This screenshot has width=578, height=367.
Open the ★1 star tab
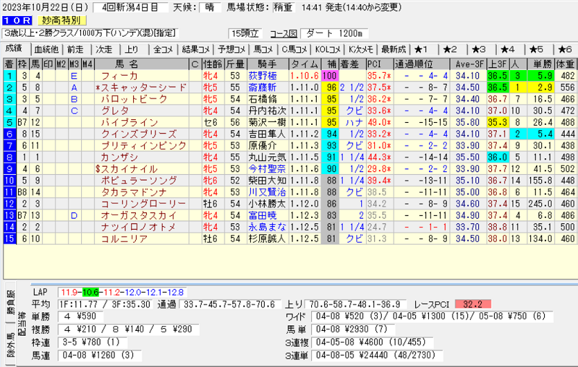click(423, 49)
